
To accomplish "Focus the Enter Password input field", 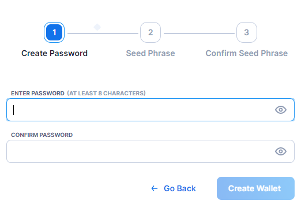I will pos(150,110).
